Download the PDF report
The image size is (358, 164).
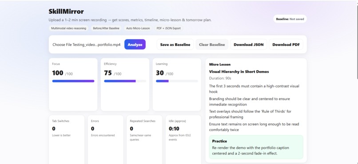point(286,44)
